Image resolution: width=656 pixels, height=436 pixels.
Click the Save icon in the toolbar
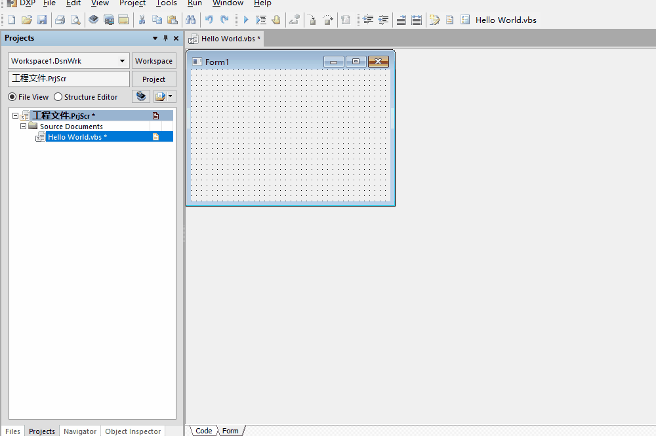42,20
